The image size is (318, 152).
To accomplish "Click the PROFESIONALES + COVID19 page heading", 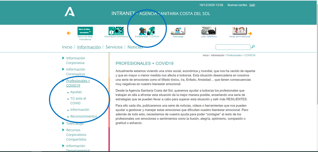I will [x=144, y=63].
